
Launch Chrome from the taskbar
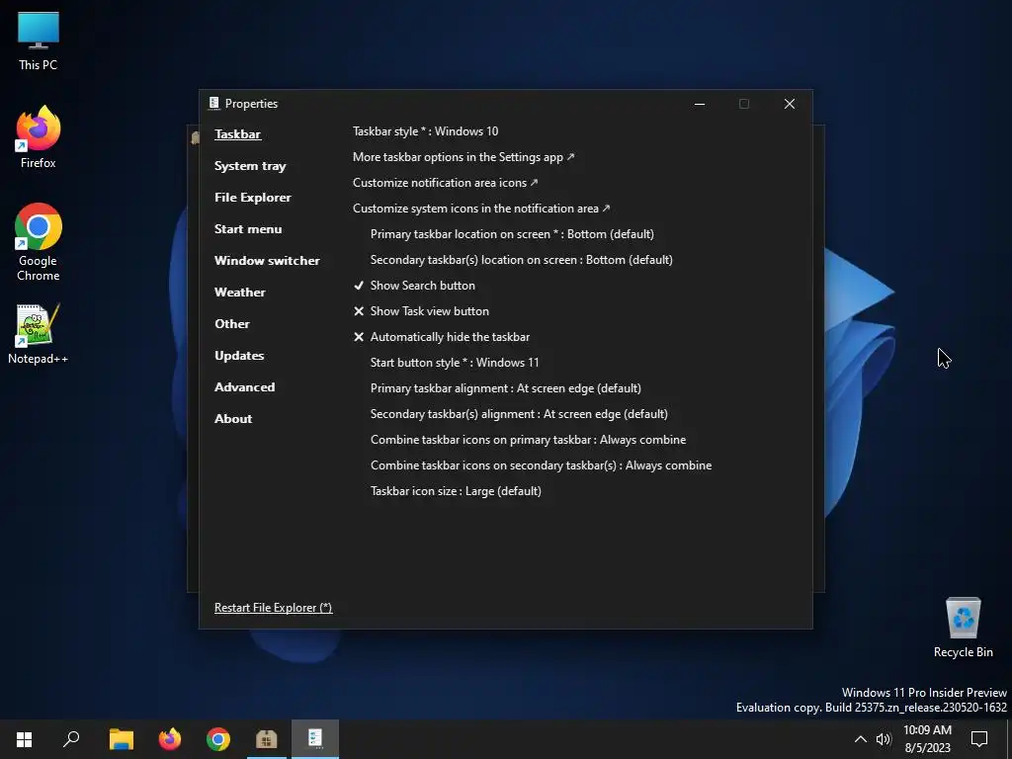pos(218,739)
